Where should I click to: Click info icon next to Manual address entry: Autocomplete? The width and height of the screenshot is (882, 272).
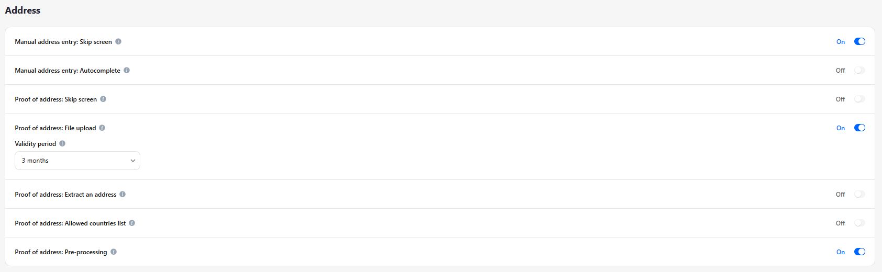click(x=127, y=71)
